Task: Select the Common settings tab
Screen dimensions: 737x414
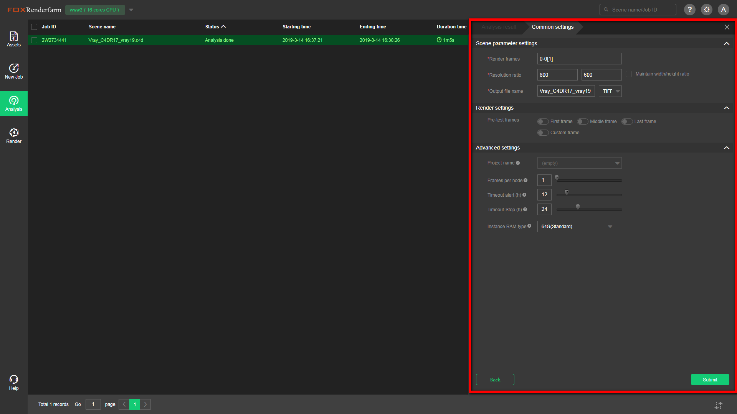Action: pos(552,27)
